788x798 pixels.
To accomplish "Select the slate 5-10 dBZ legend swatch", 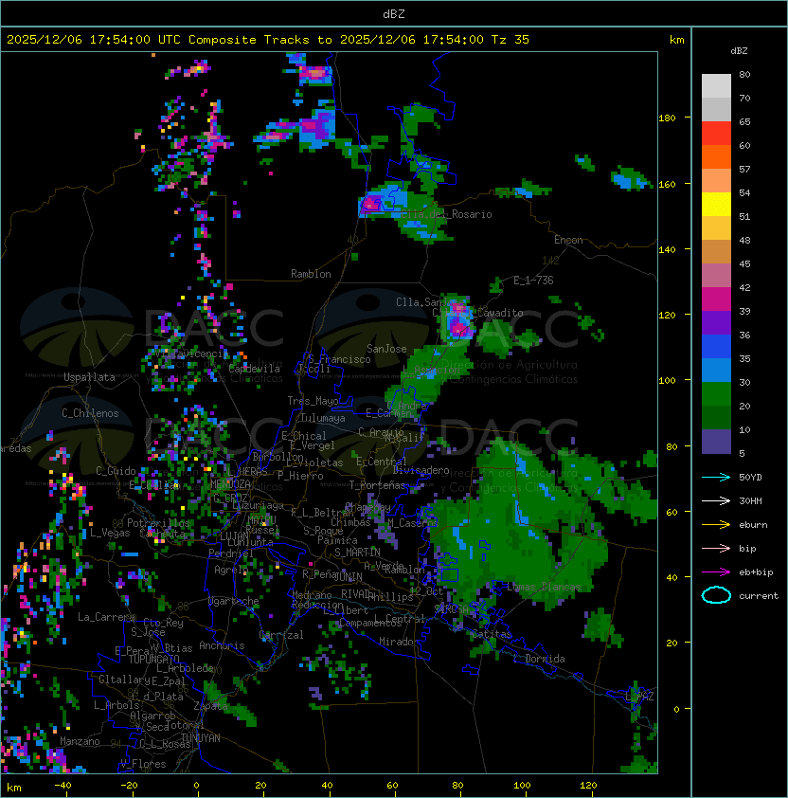I will [x=716, y=442].
